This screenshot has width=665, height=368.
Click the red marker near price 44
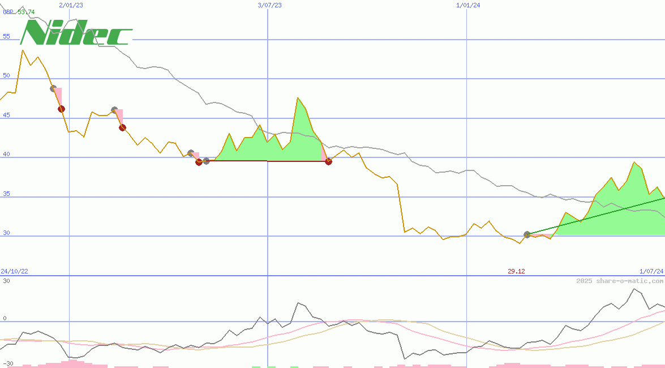122,127
